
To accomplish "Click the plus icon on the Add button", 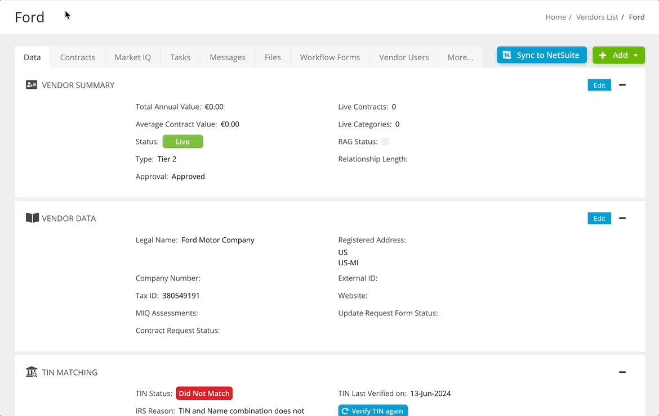I will (603, 55).
